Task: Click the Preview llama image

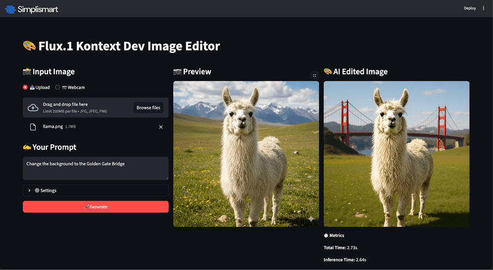Action: (x=246, y=154)
